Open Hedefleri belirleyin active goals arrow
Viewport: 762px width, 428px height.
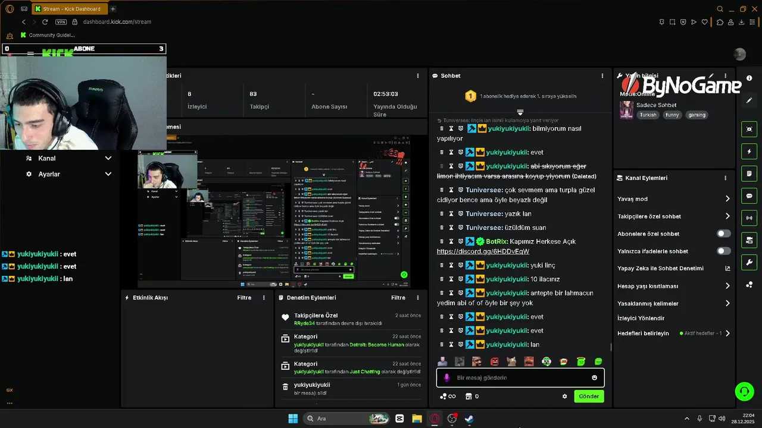[727, 333]
